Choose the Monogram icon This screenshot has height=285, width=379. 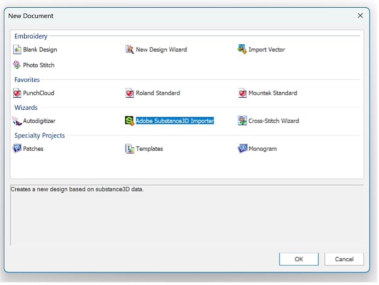[242, 149]
